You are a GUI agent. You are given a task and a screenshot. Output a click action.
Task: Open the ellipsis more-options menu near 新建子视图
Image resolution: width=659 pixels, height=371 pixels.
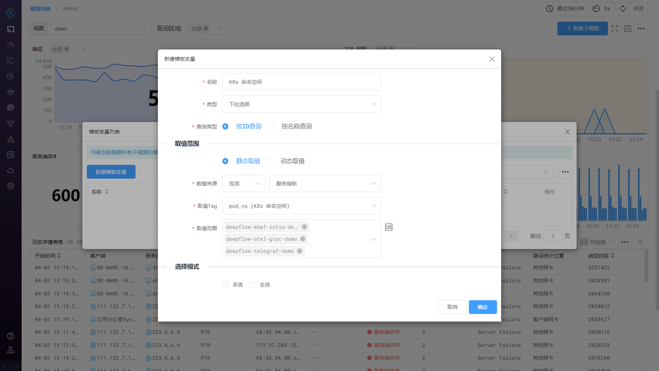pos(640,29)
